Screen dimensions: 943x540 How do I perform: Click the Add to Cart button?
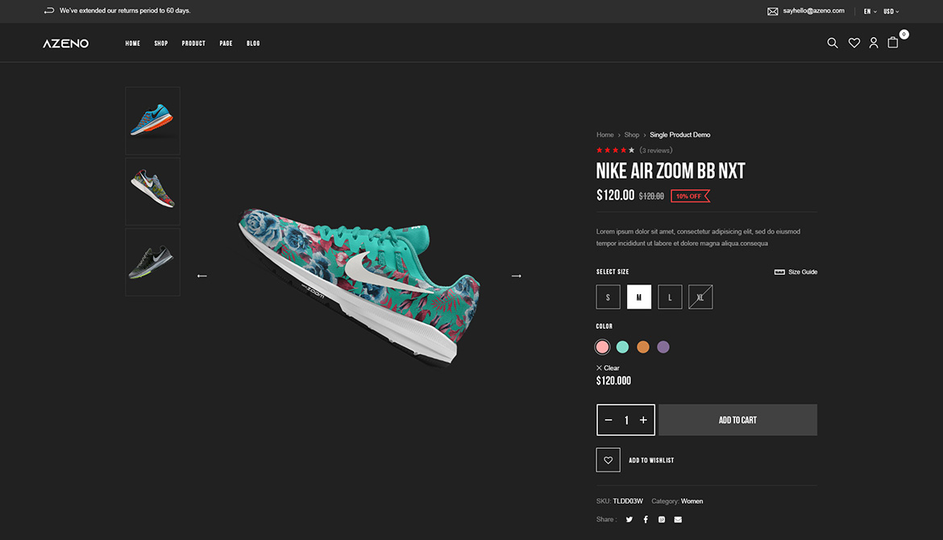(738, 420)
